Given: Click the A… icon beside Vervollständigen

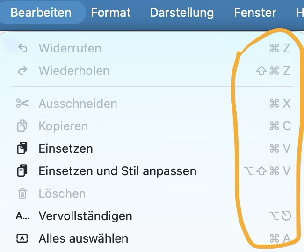Looking at the screenshot, I should [x=22, y=216].
